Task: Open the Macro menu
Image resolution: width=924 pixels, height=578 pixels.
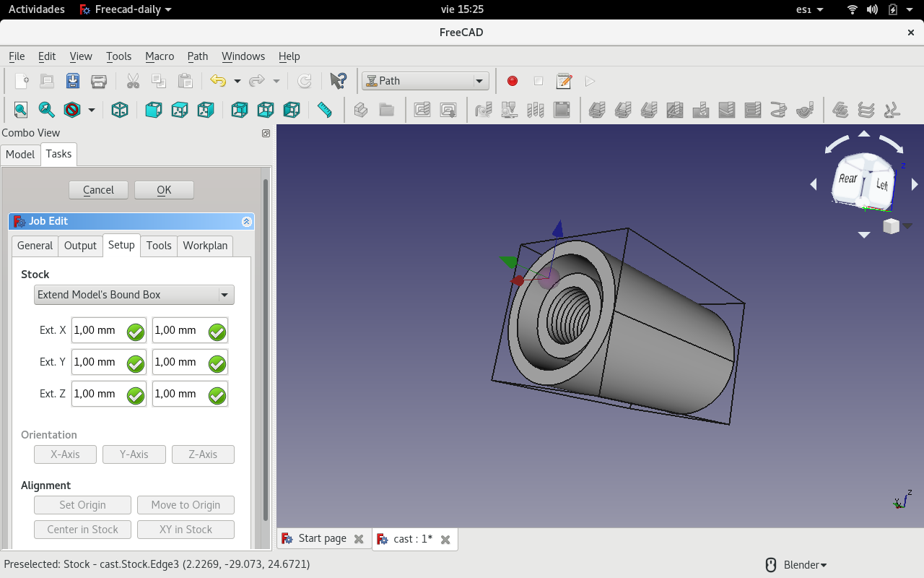Action: click(x=160, y=56)
